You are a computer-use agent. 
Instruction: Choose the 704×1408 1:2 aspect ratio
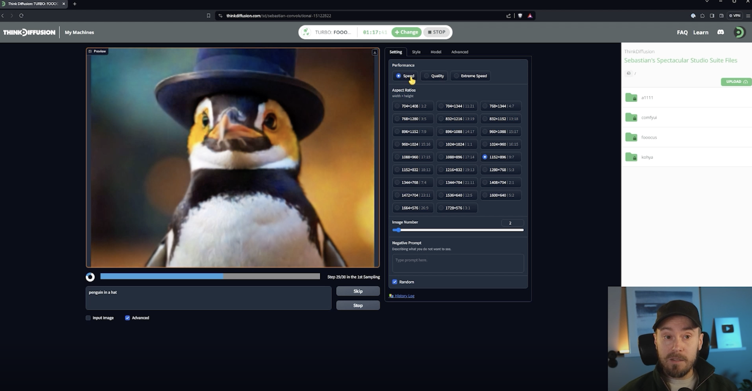[x=413, y=106]
